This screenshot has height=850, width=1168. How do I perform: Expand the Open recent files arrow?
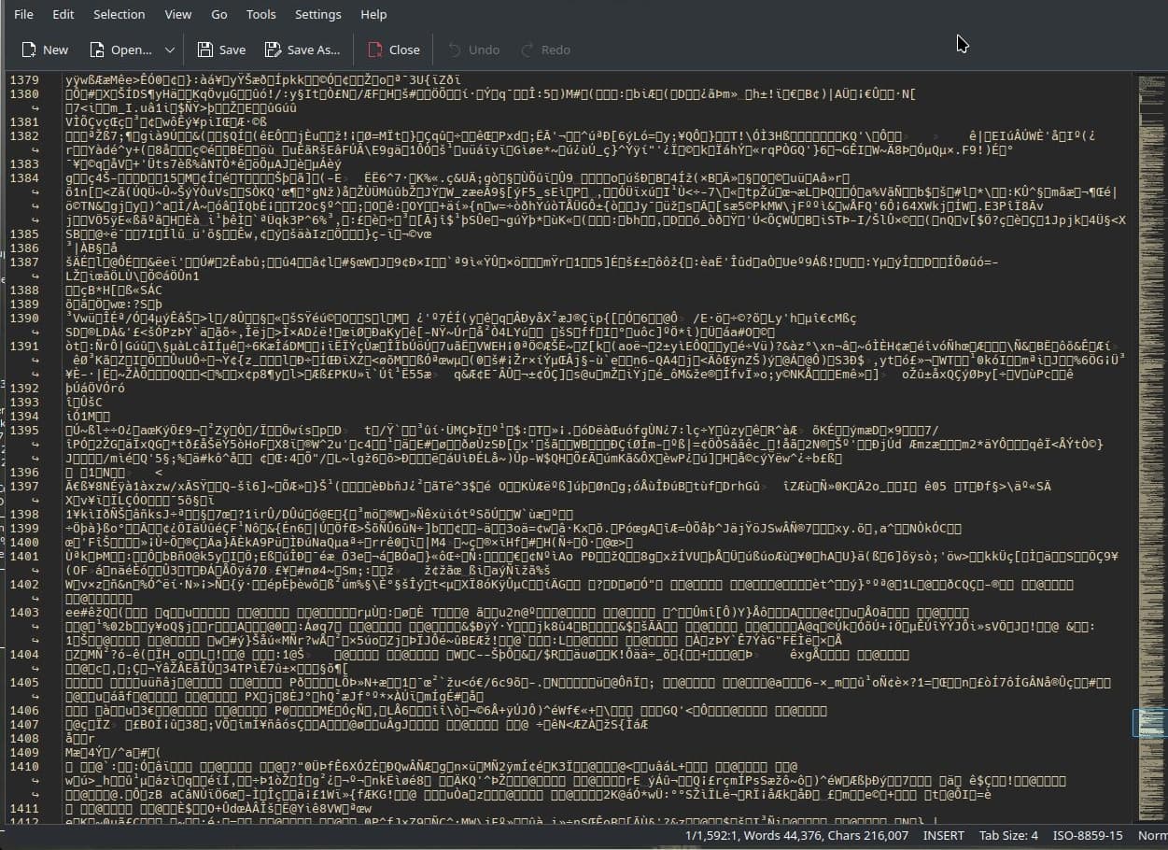pyautogui.click(x=169, y=50)
